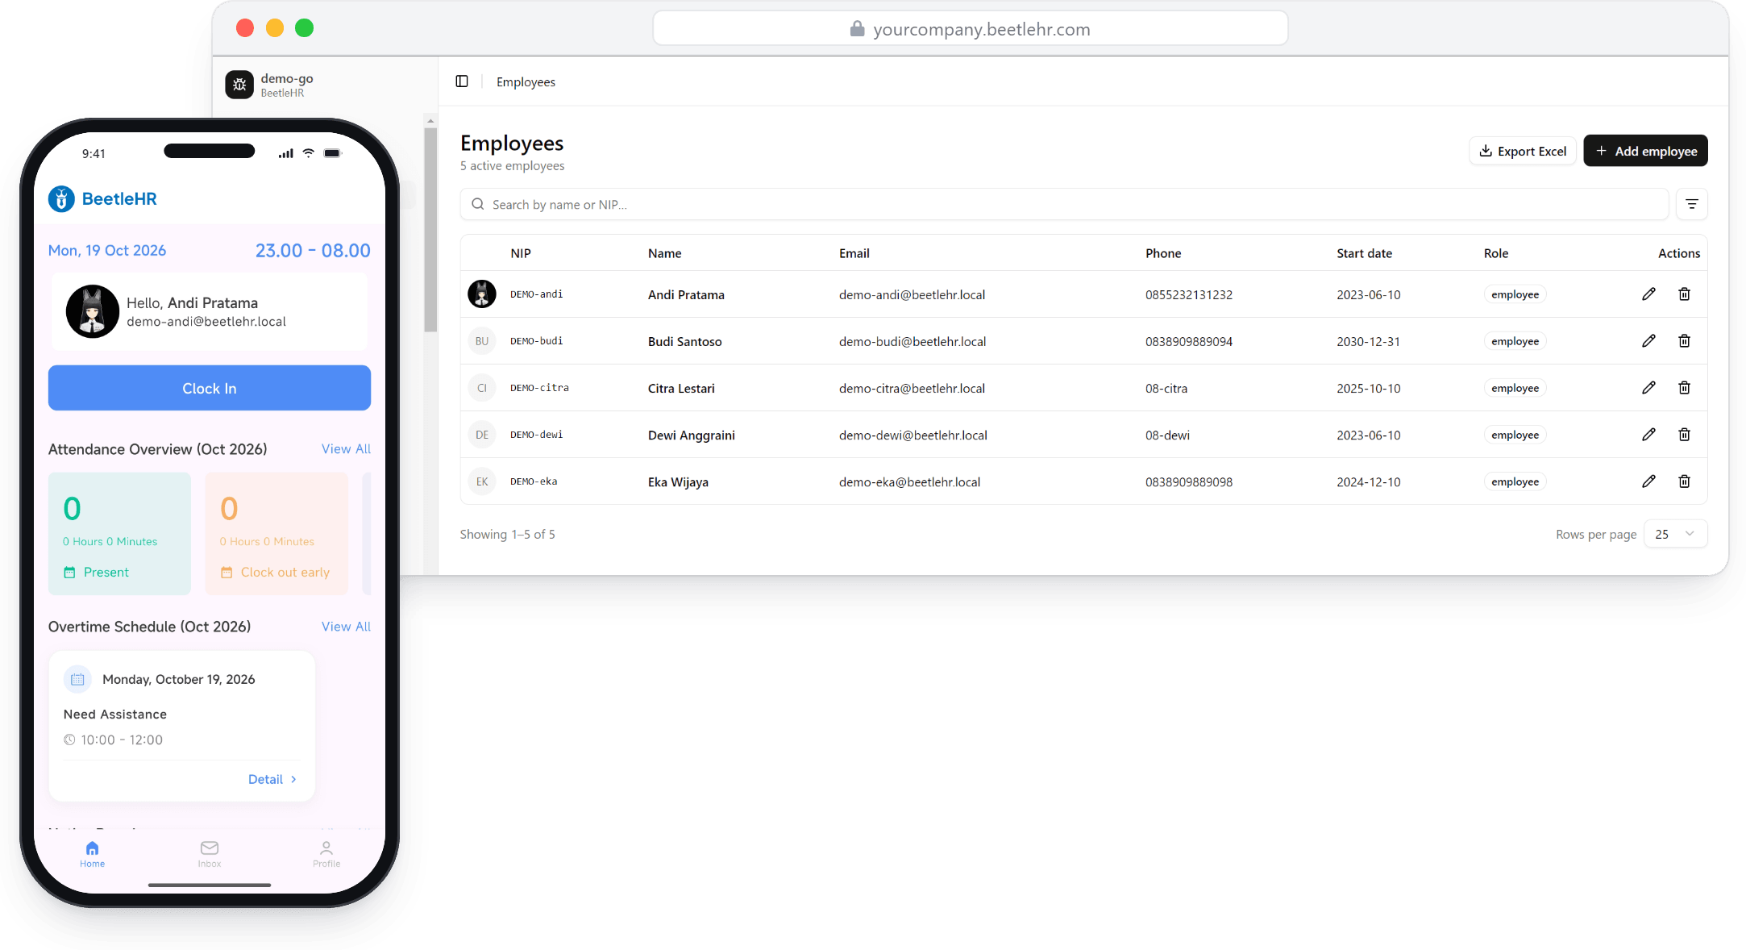
Task: Toggle the sidebar panel icon
Action: tap(462, 81)
